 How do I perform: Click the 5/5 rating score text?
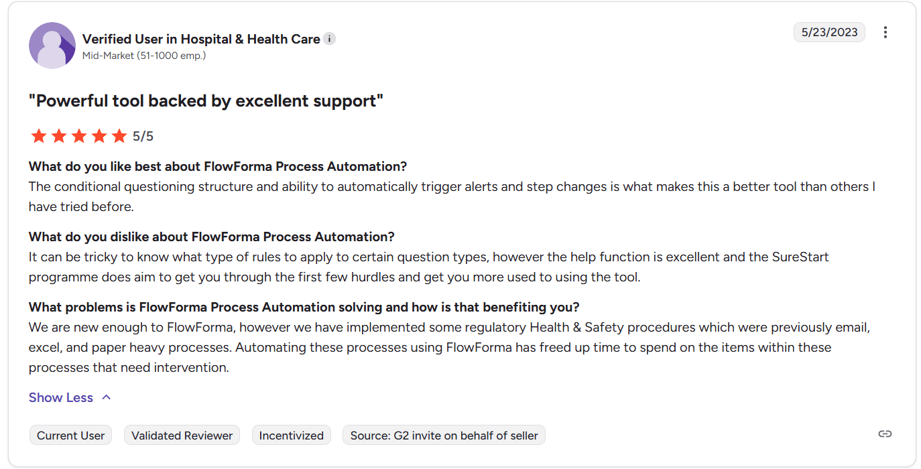pyautogui.click(x=143, y=137)
